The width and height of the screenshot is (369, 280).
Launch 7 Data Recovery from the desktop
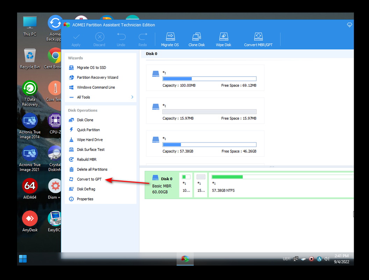[30, 93]
